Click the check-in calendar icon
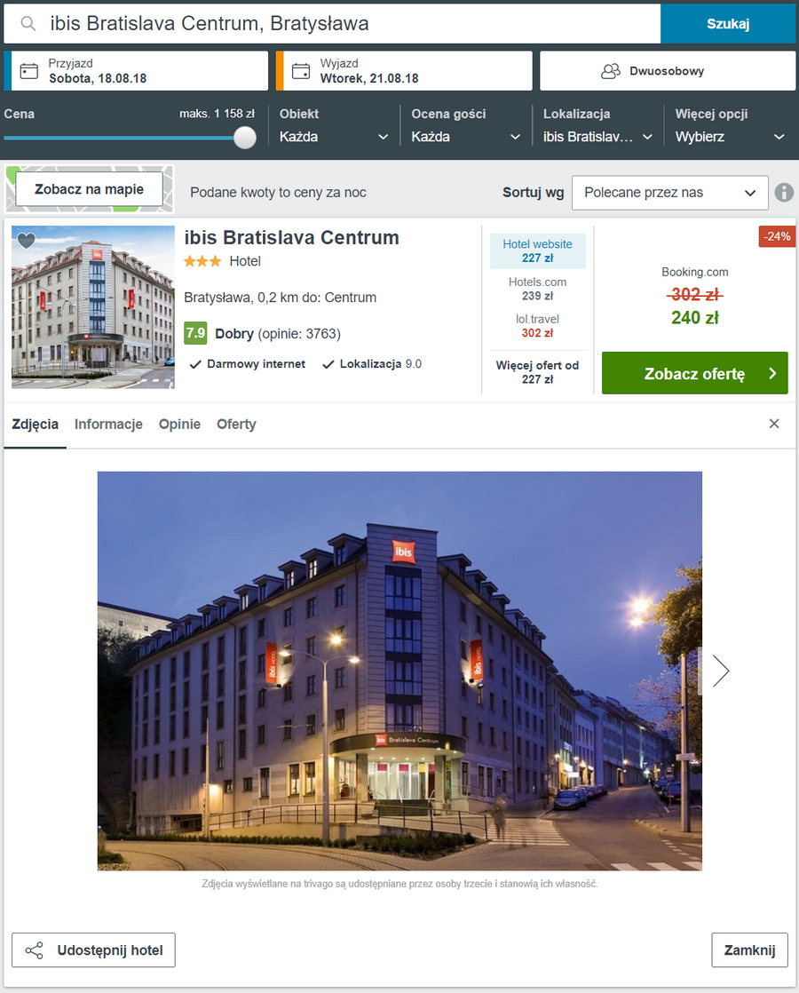Image resolution: width=799 pixels, height=993 pixels. (29, 71)
